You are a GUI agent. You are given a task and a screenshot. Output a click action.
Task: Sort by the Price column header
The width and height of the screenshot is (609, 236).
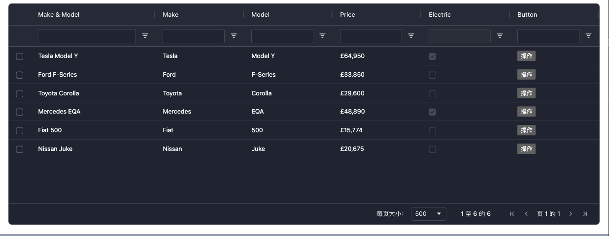click(x=347, y=15)
